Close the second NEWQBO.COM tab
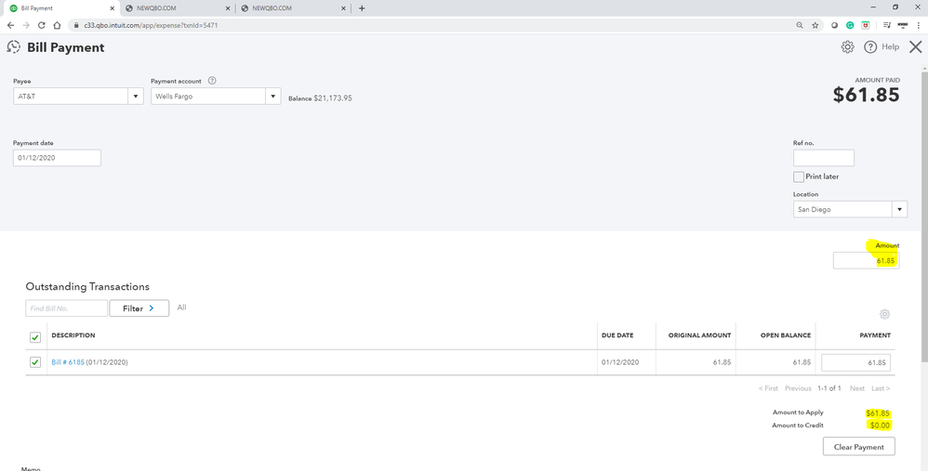Image resolution: width=928 pixels, height=471 pixels. point(228,8)
